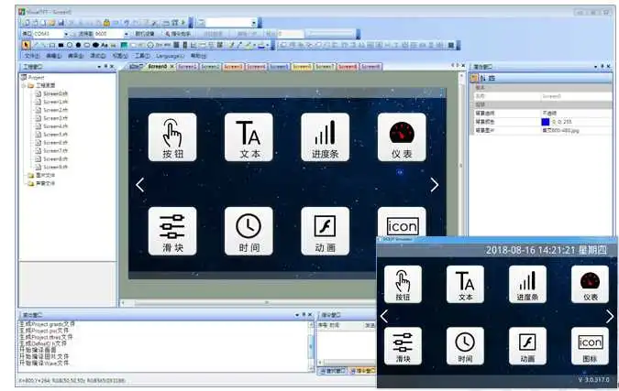This screenshot has width=619, height=391.
Task: Open the 动画 animation icon on canvas
Action: (325, 231)
